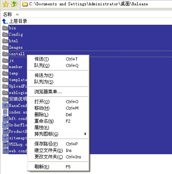Click the favorites star icon
The height and width of the screenshot is (174, 172).
pos(5,4)
